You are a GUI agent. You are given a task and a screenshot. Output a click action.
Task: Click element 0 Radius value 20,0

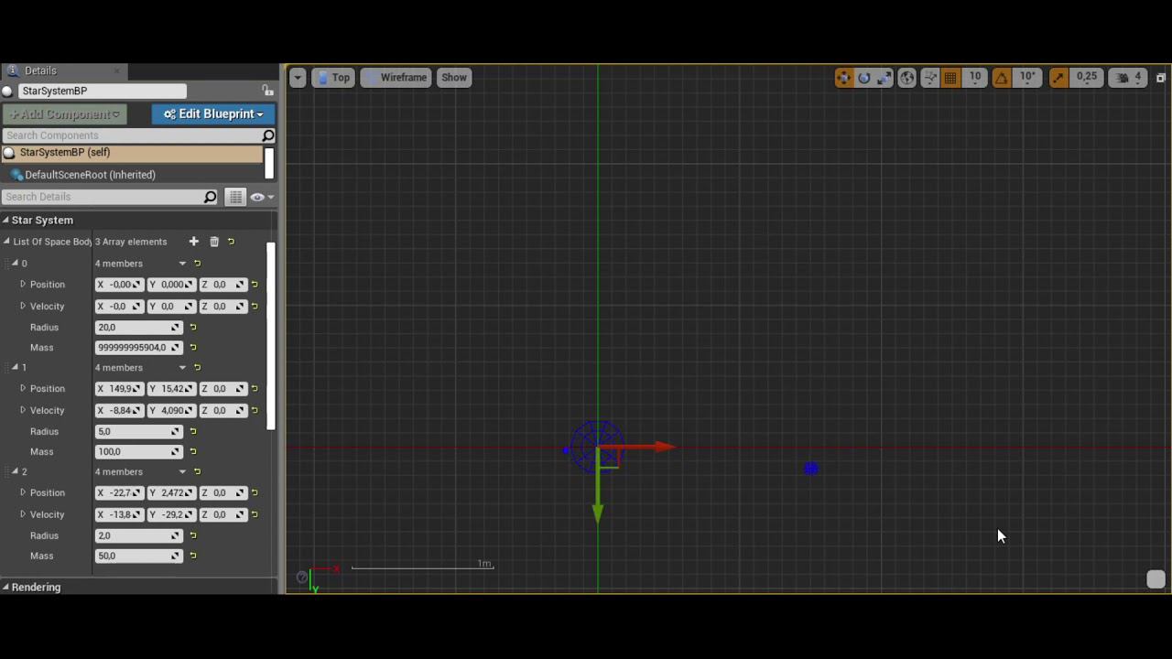pyautogui.click(x=138, y=328)
